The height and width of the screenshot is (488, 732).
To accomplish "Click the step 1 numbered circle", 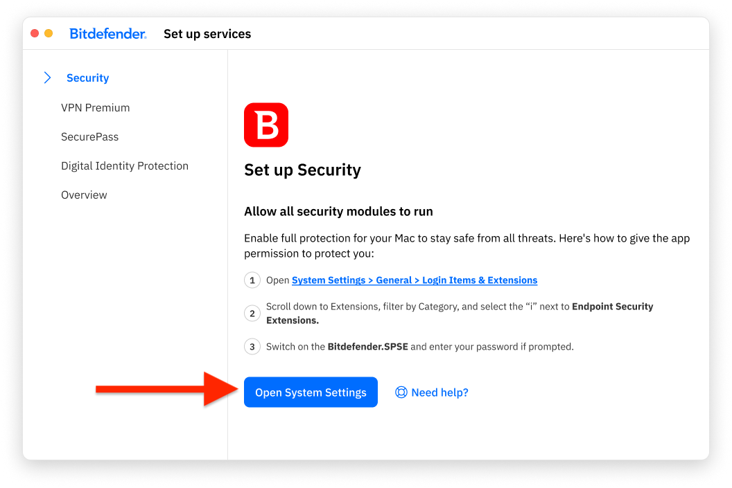I will click(252, 280).
